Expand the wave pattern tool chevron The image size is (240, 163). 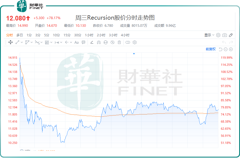click(x=42, y=42)
